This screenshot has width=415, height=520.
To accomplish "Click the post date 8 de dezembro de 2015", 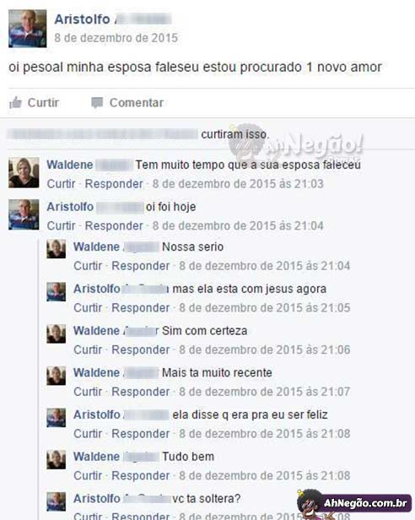I will 116,38.
